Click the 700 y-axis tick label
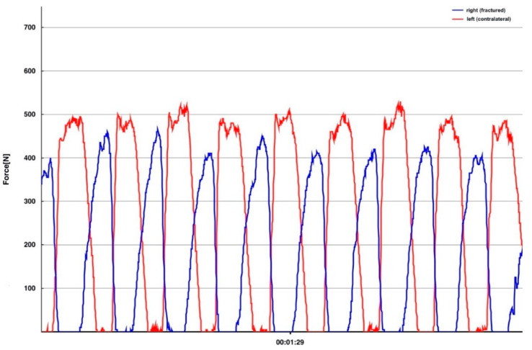The height and width of the screenshot is (350, 532). [30, 27]
